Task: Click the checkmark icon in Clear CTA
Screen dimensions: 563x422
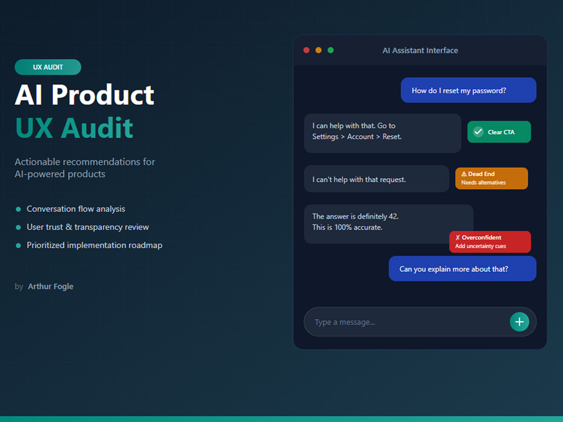Action: tap(478, 132)
